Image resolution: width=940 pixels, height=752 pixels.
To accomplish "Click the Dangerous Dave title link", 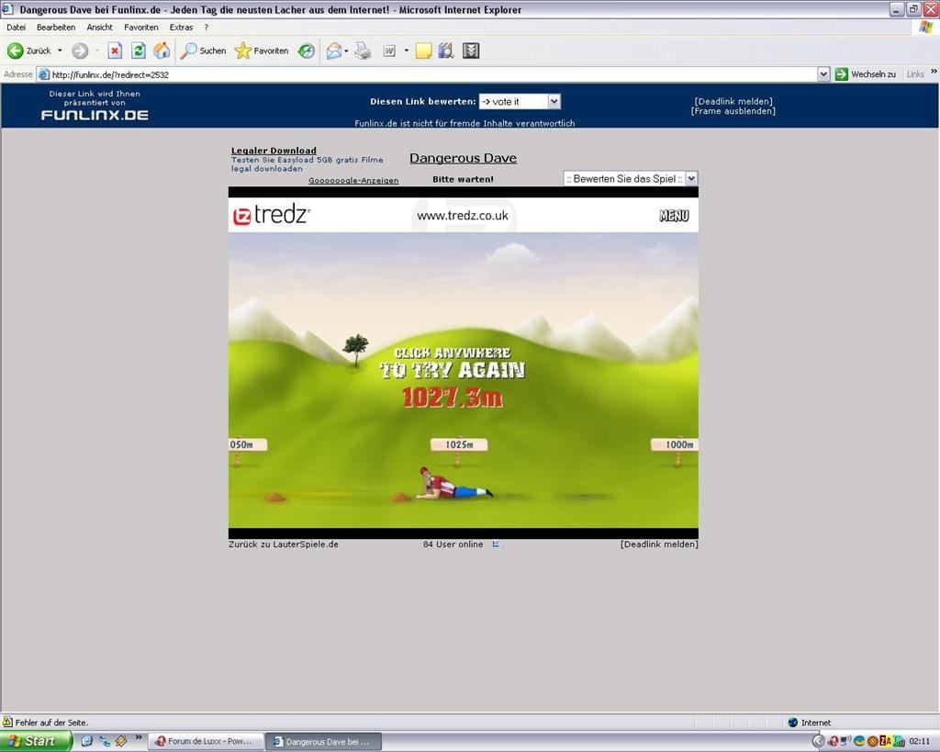I will point(463,158).
